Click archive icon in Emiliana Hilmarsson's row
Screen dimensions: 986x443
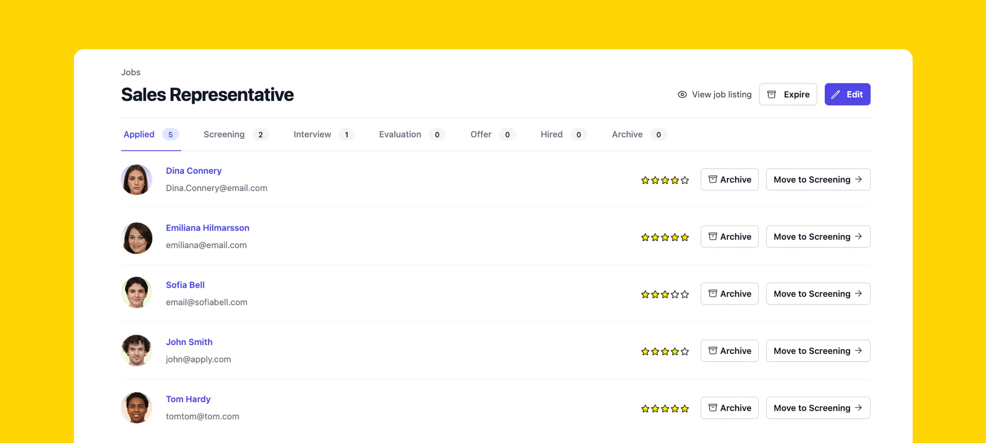(x=713, y=236)
